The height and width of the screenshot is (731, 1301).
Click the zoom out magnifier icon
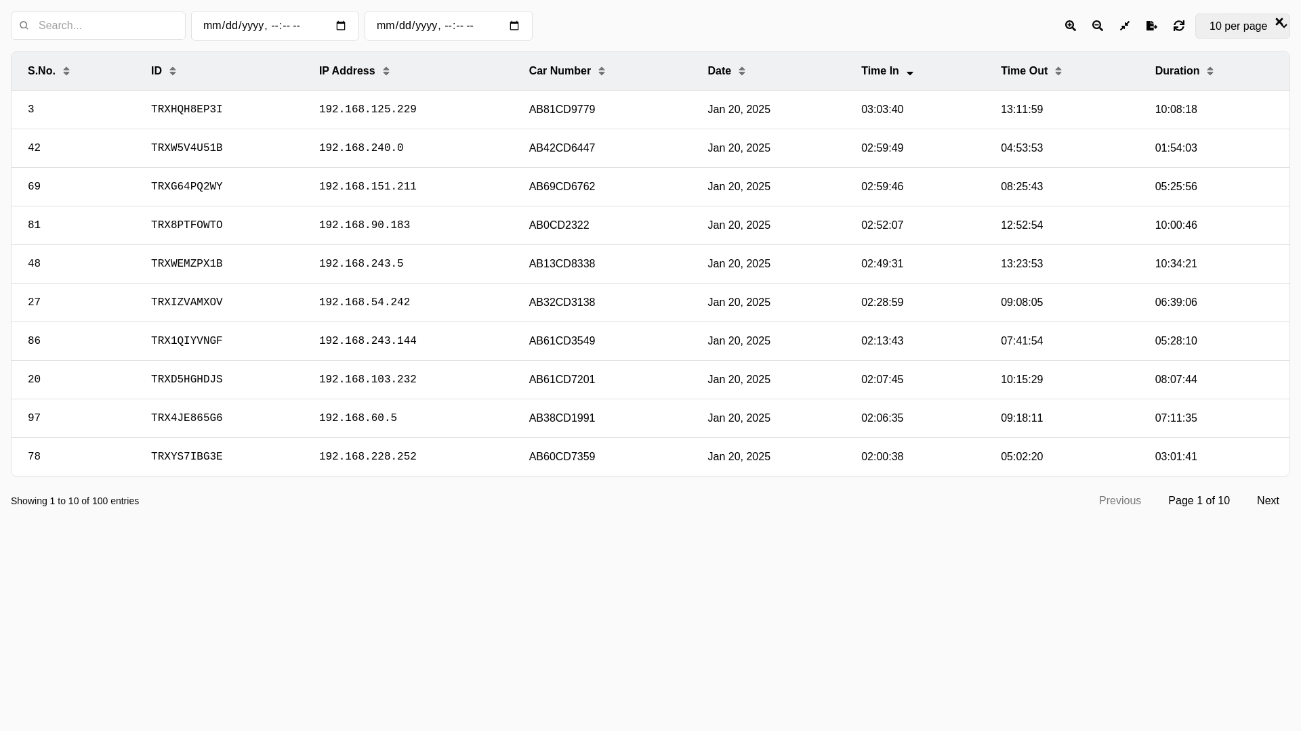click(1098, 26)
